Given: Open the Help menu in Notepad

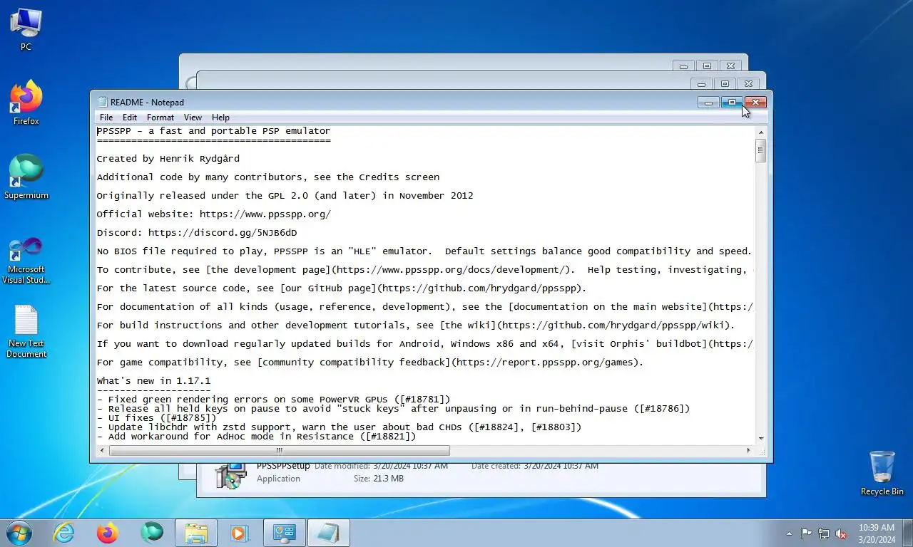Looking at the screenshot, I should [220, 118].
